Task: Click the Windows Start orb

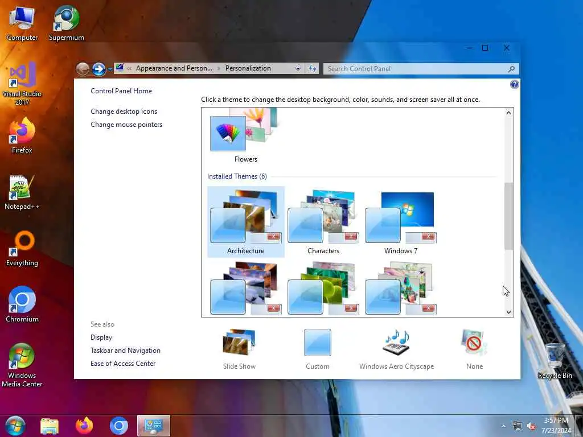Action: coord(15,426)
